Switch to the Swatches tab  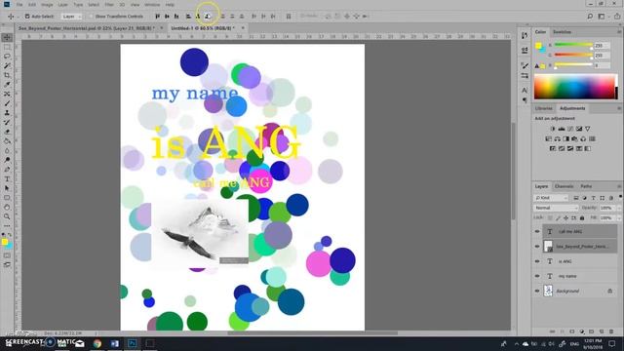point(562,32)
